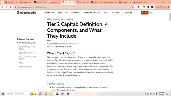Screen dimensions: 171x96
Task: Open the REVIEWS menu
Action: tap(116, 13)
